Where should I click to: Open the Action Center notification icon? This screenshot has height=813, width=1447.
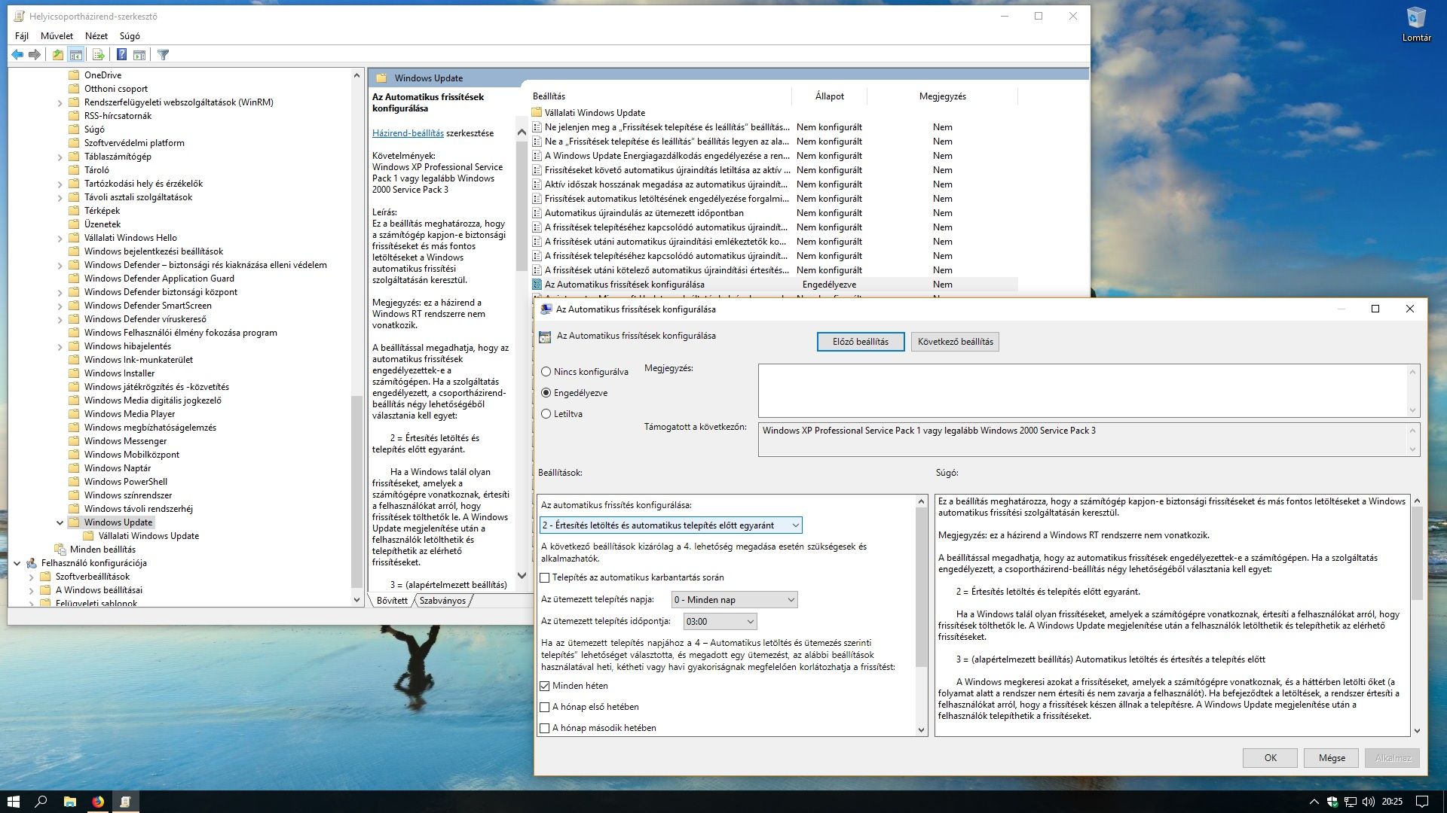tap(1422, 802)
